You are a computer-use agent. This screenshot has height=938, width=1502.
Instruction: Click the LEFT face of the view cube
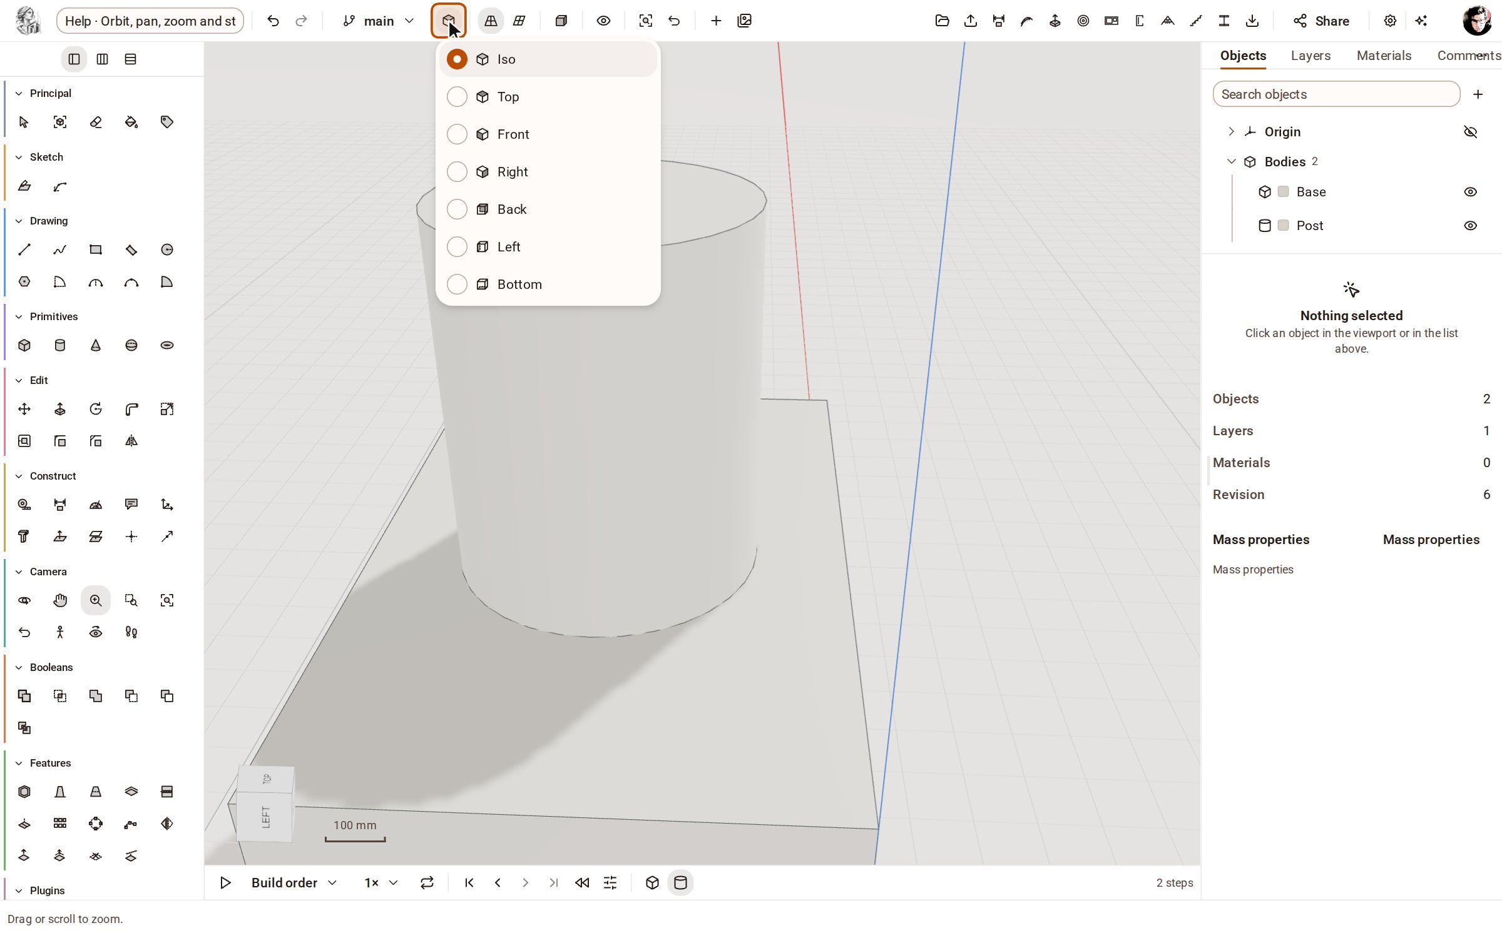[265, 817]
